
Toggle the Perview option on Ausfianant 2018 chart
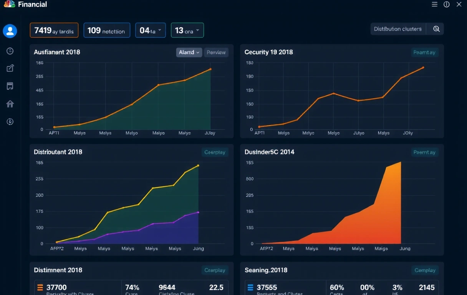(x=216, y=52)
